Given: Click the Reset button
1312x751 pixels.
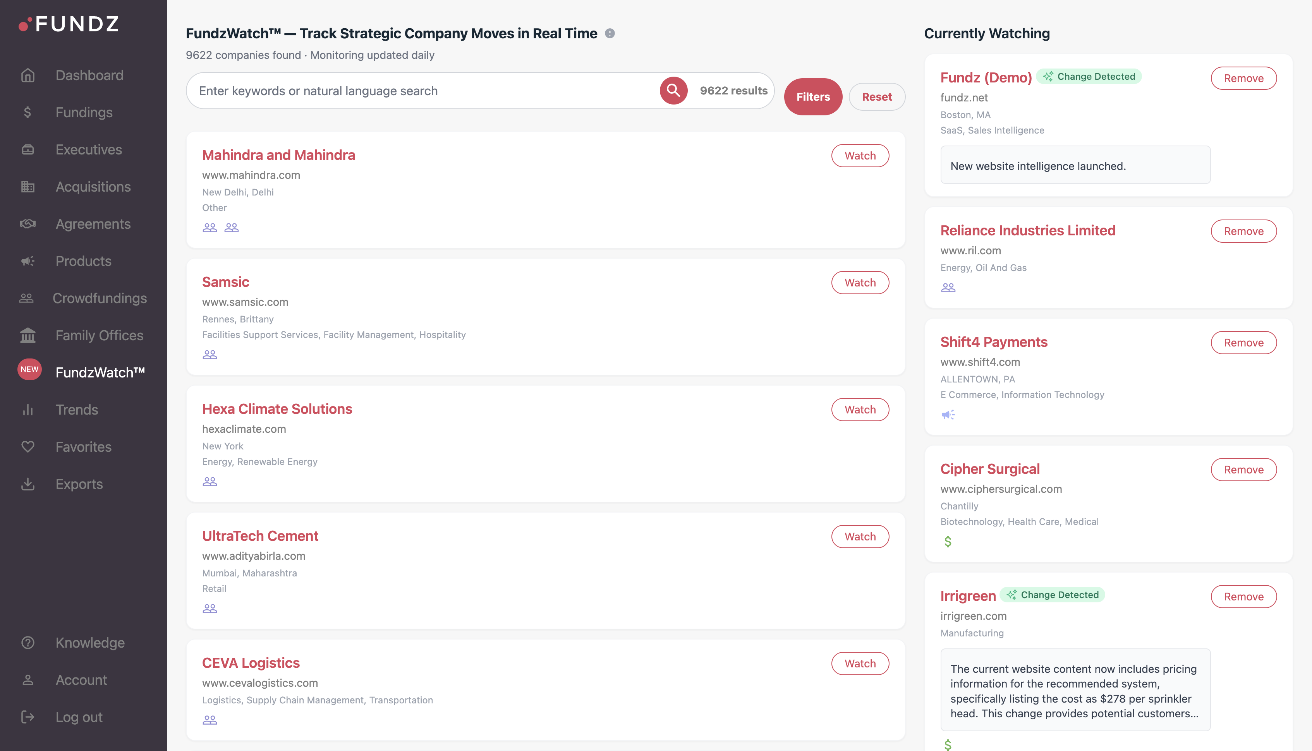Looking at the screenshot, I should [877, 96].
